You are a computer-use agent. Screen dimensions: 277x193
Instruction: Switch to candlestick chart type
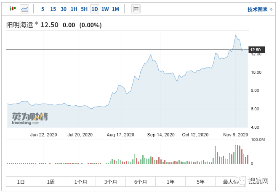pos(13,9)
